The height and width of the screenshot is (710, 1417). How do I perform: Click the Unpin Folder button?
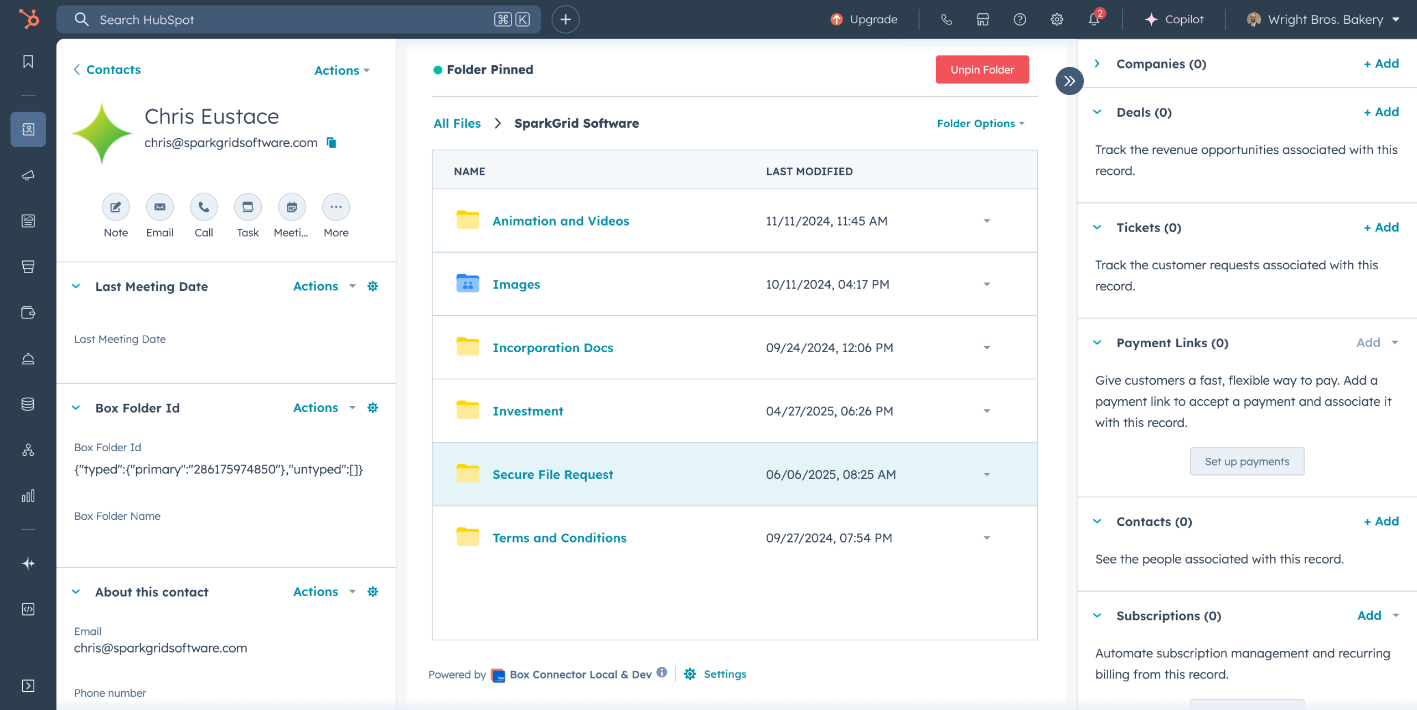[x=982, y=70]
